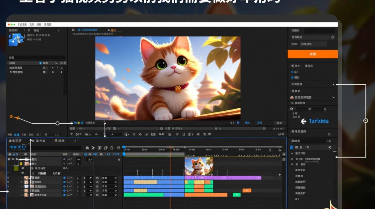Select the mountain-shaped icon in the timeline toolbar
The image size is (375, 209).
[87, 148]
